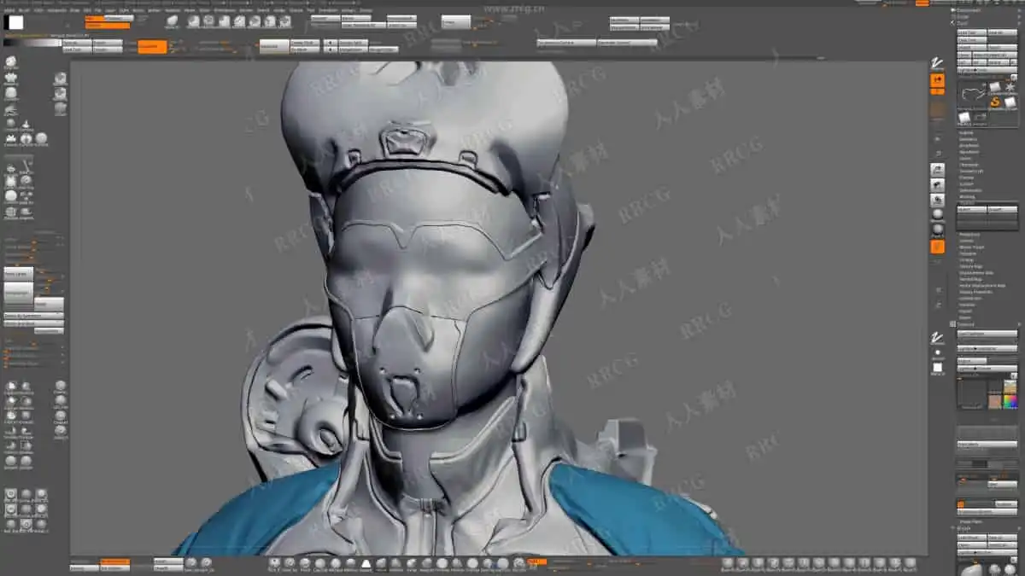Click the dark empty texture thumbnail in right panel
This screenshot has height=576, width=1025.
pyautogui.click(x=971, y=393)
